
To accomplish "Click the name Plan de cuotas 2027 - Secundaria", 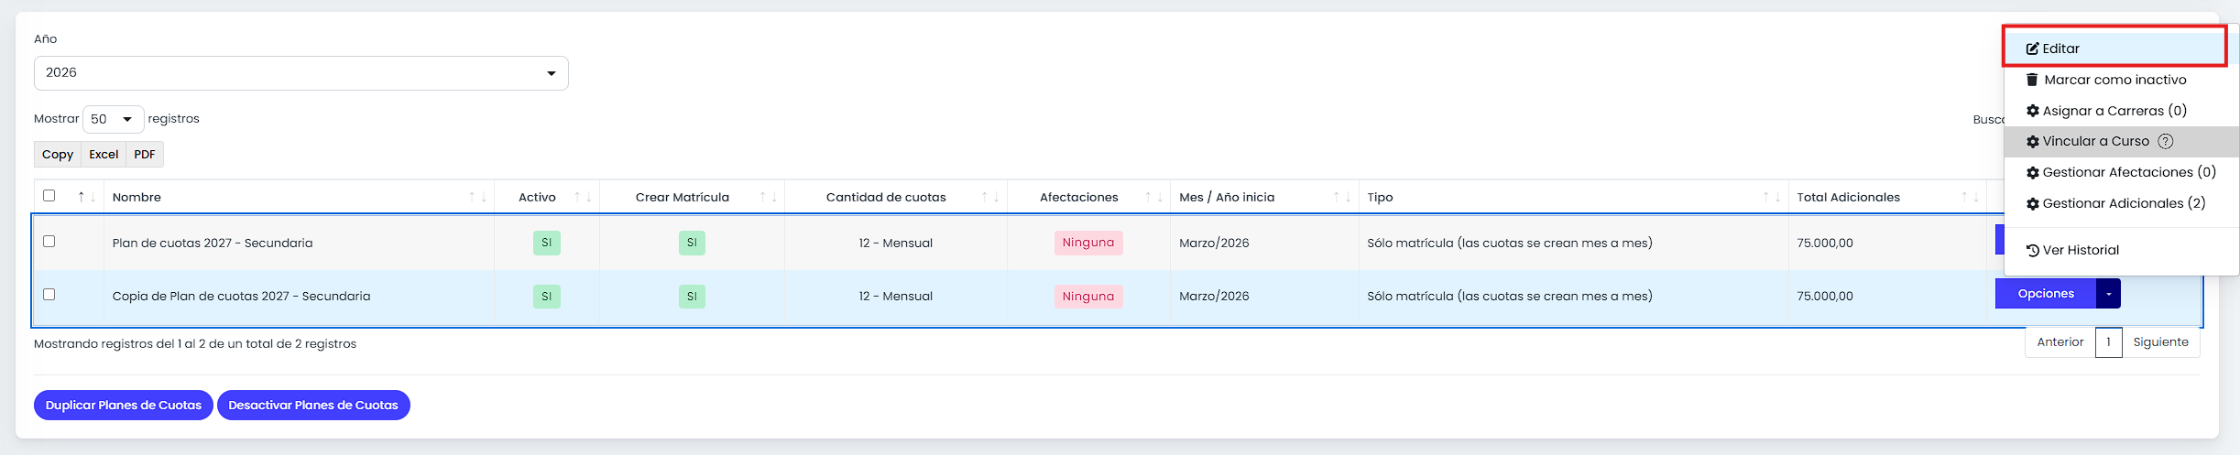I will [x=213, y=243].
